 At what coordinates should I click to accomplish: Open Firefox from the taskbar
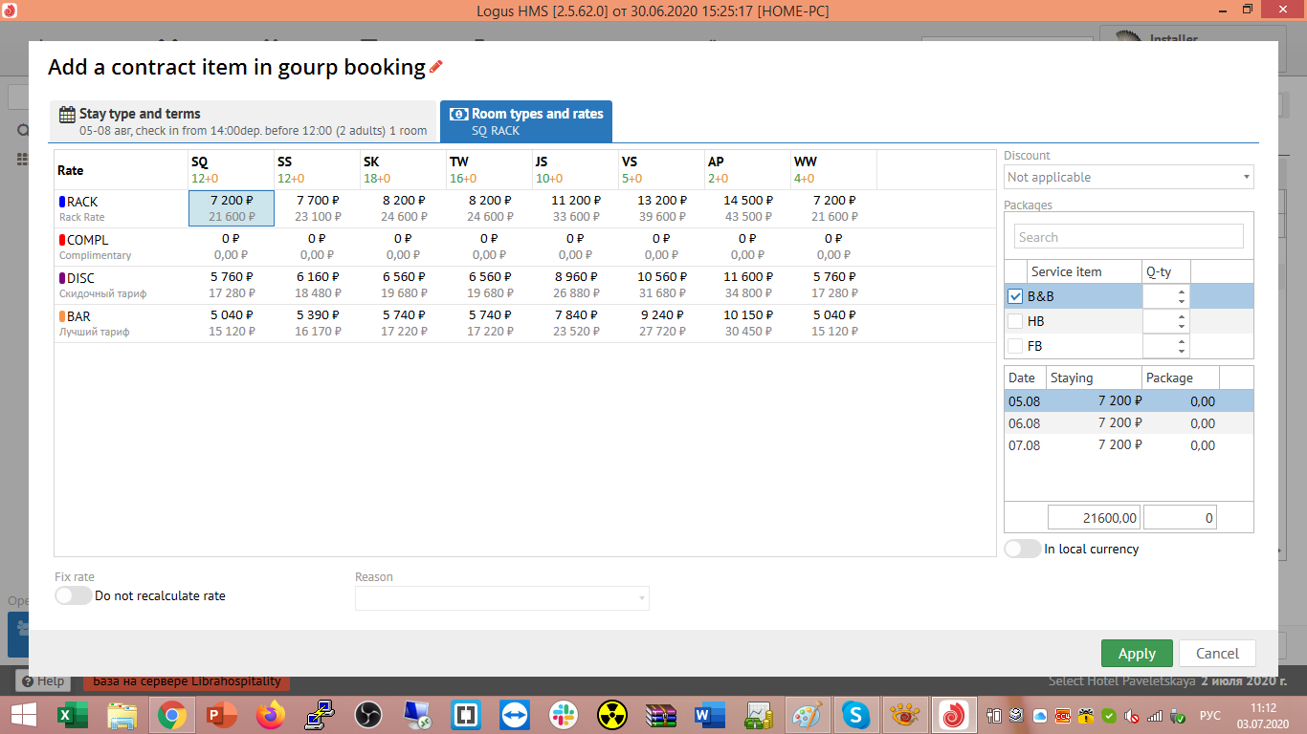point(271,714)
